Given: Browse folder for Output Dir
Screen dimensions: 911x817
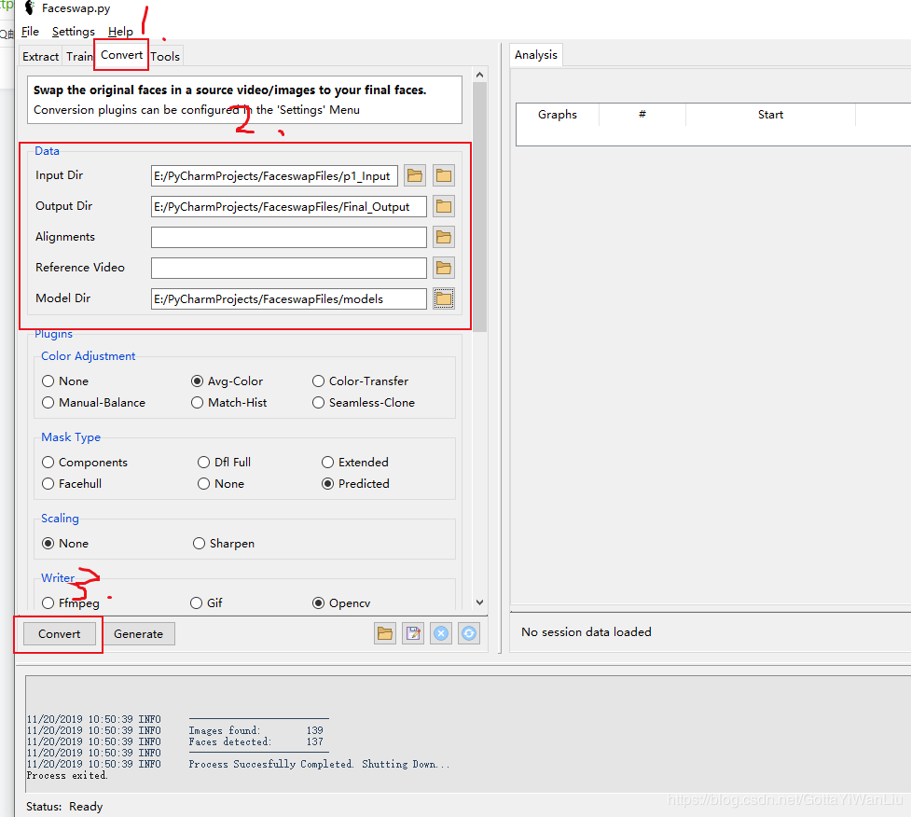Looking at the screenshot, I should coord(444,206).
